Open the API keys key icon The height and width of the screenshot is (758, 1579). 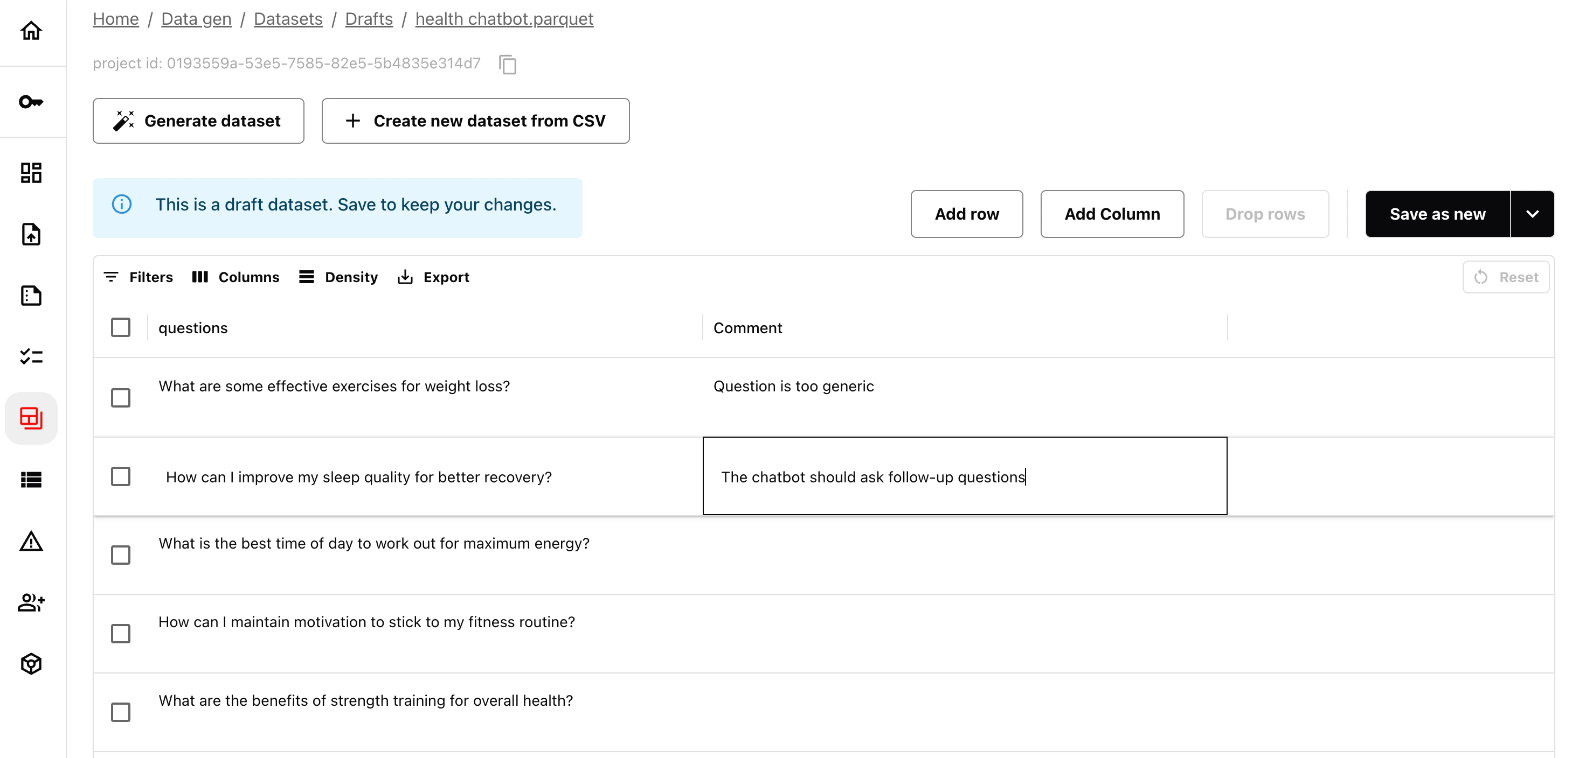pos(31,102)
